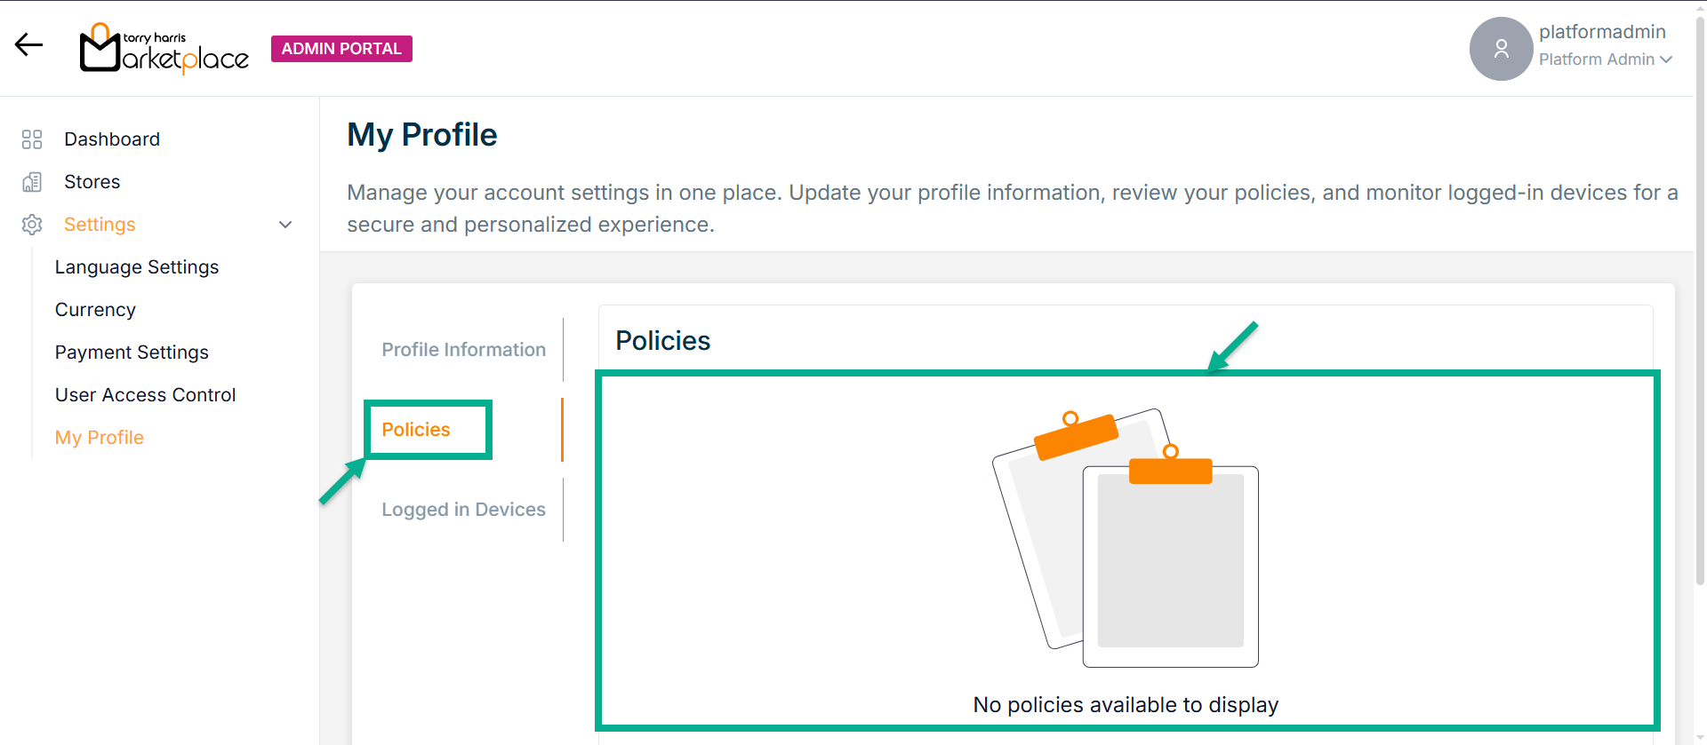
Task: Click the ADMIN PORTAL badge
Action: (341, 49)
